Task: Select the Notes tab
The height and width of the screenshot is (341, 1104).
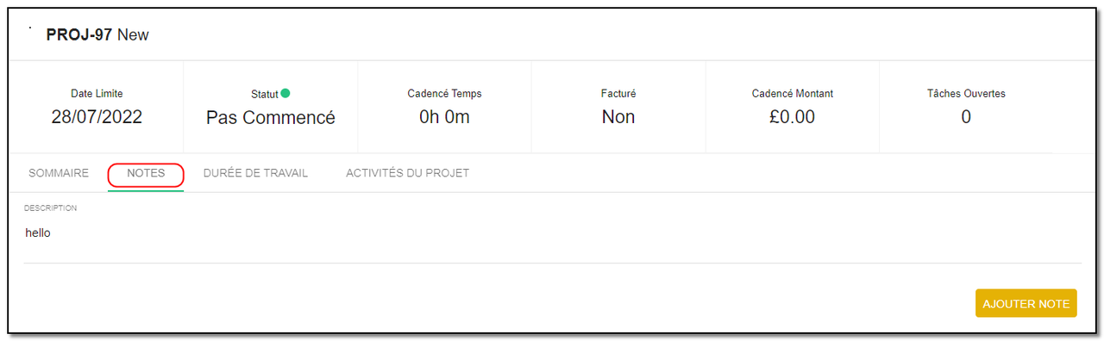Action: point(146,173)
